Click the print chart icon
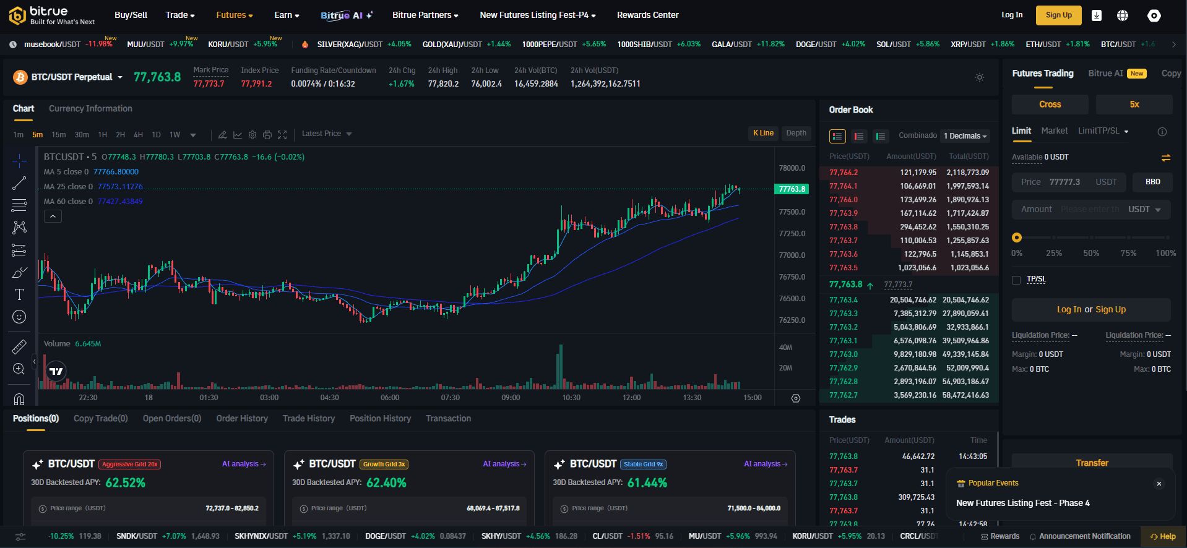The height and width of the screenshot is (548, 1187). click(267, 134)
